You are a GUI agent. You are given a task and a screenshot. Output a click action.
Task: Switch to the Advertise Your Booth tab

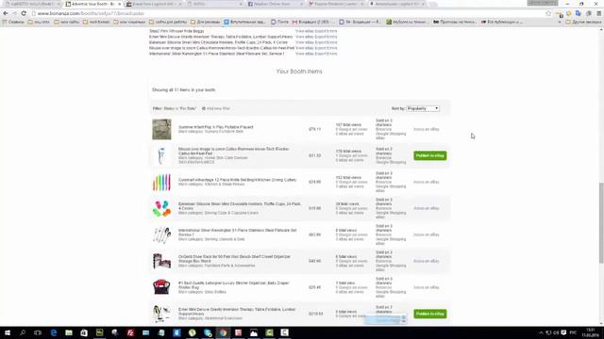point(92,4)
